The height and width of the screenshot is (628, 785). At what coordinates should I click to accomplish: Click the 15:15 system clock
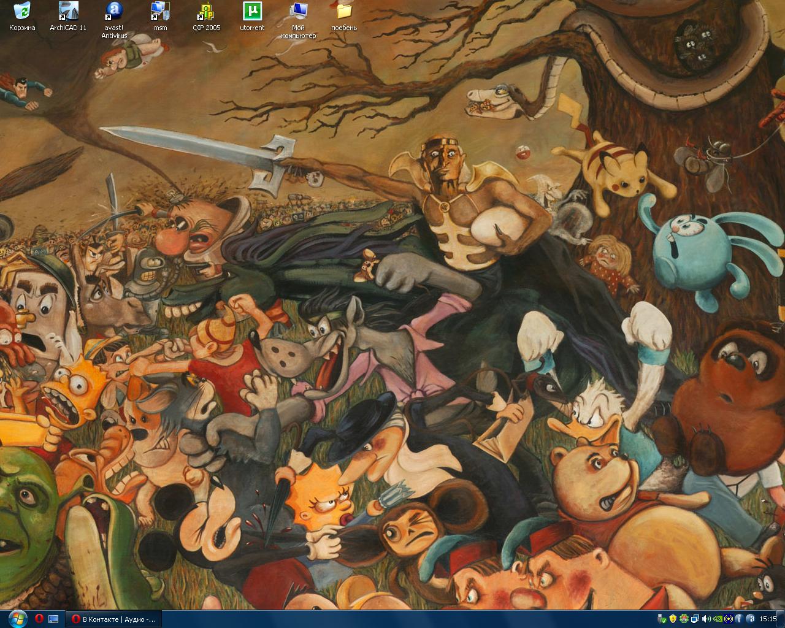click(x=768, y=619)
